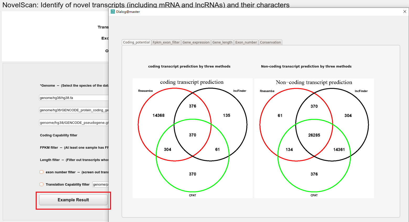Switch to the Gene_expression tab
409x222 pixels.
tap(196, 42)
